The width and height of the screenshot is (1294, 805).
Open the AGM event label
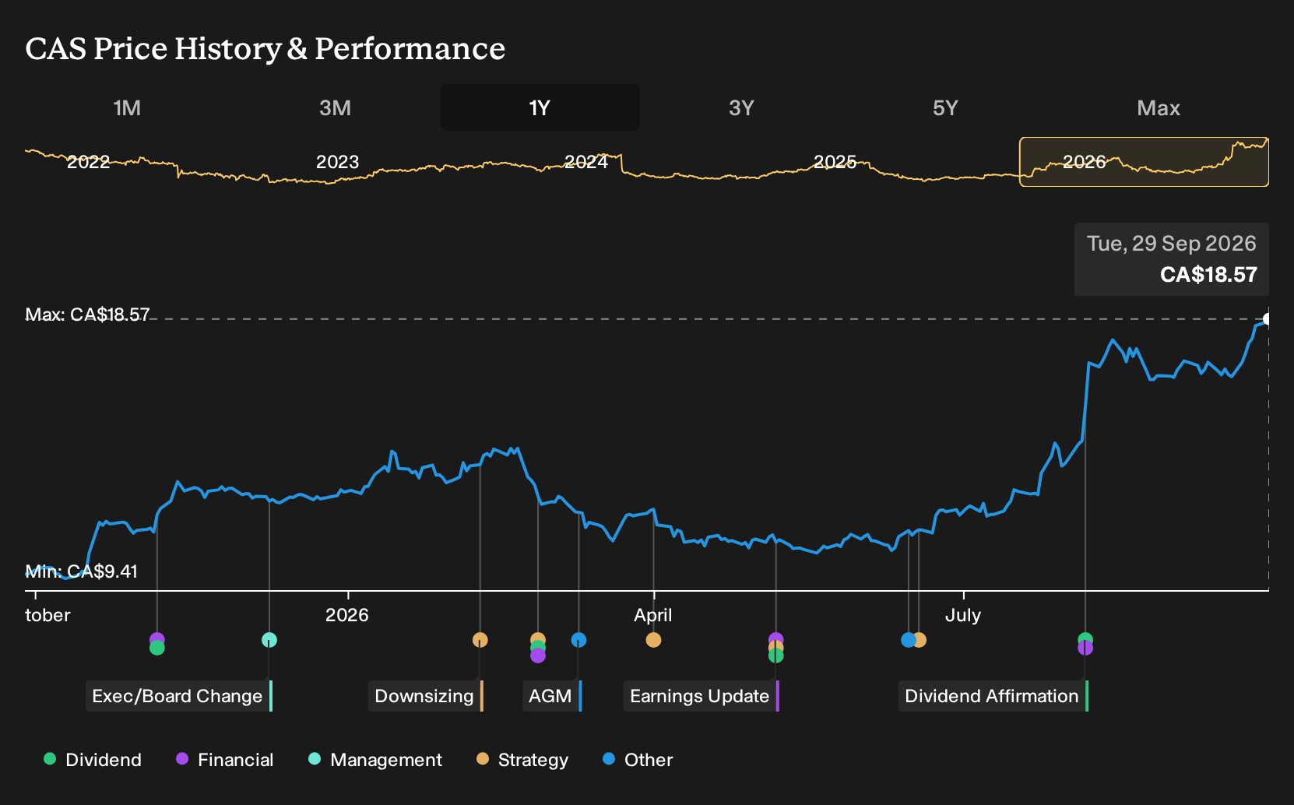[552, 696]
